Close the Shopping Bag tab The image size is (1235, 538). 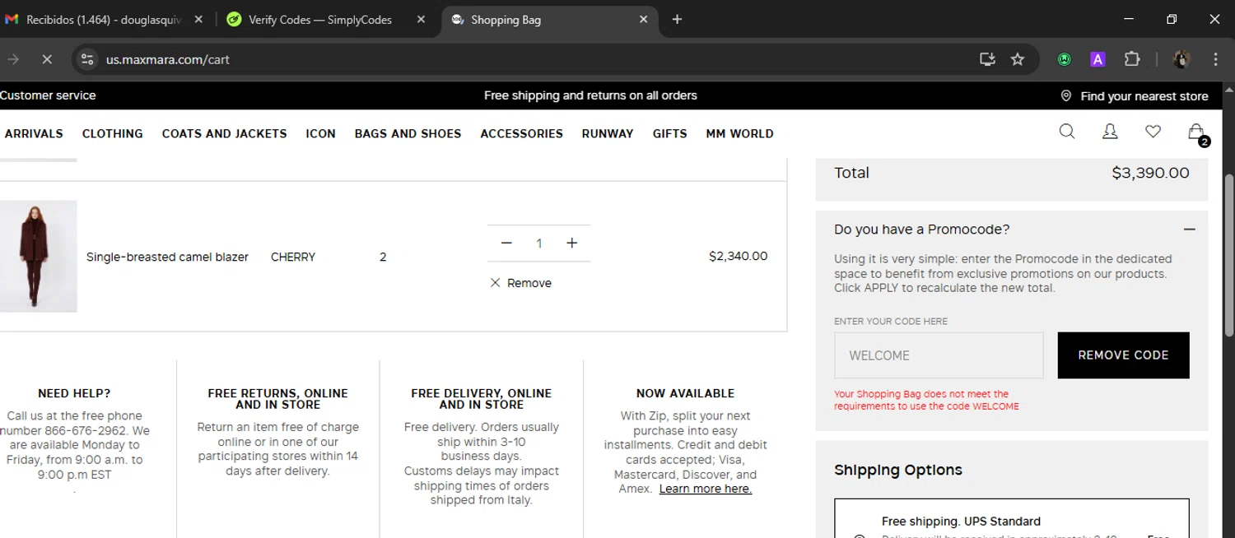(644, 19)
